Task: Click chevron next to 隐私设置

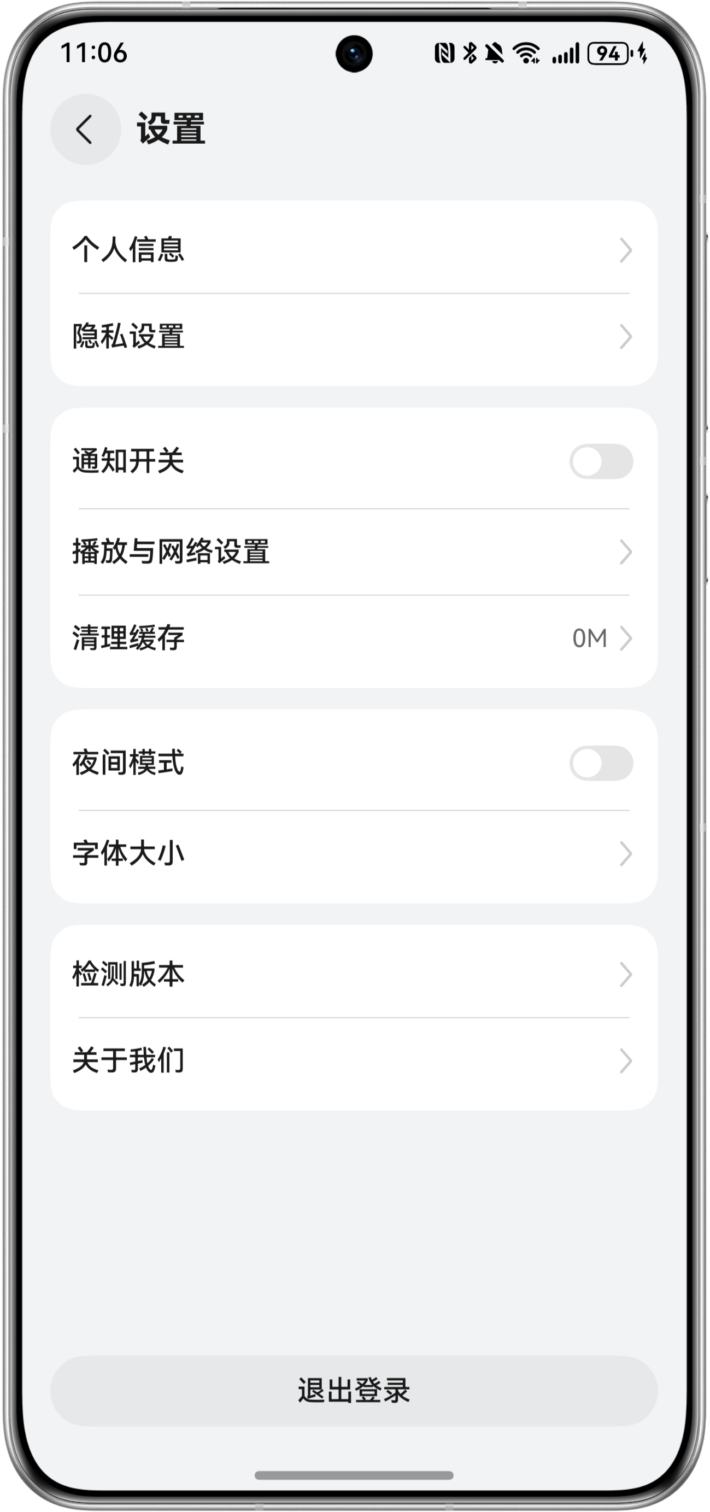Action: point(625,337)
